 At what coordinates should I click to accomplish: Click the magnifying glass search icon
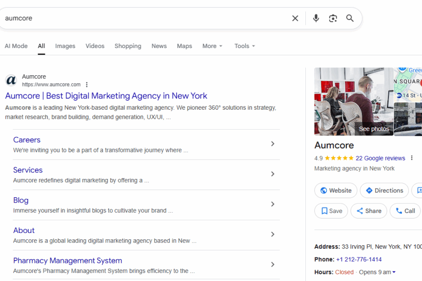point(349,18)
